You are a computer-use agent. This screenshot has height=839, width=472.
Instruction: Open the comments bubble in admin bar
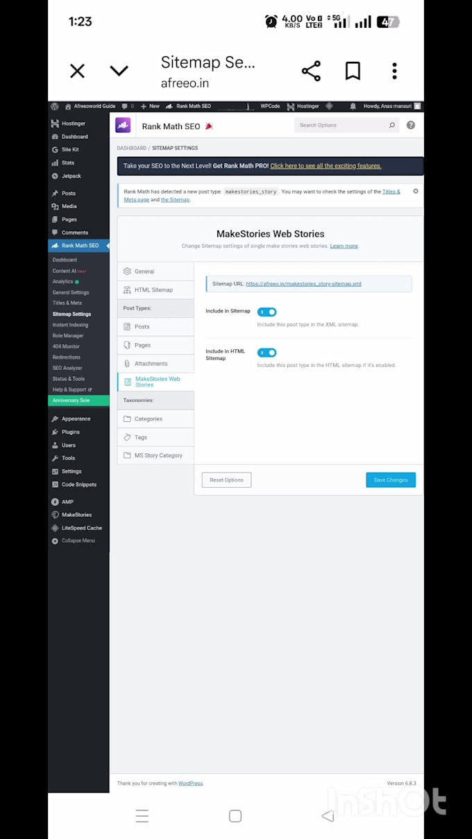click(x=128, y=106)
